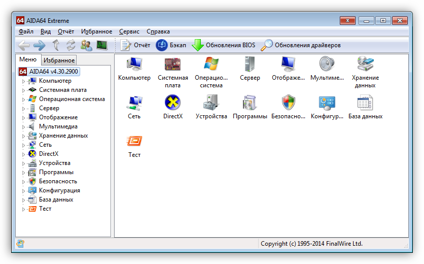Image resolution: width=424 pixels, height=264 pixels.
Task: Expand the Системная плата tree node
Action: click(23, 90)
